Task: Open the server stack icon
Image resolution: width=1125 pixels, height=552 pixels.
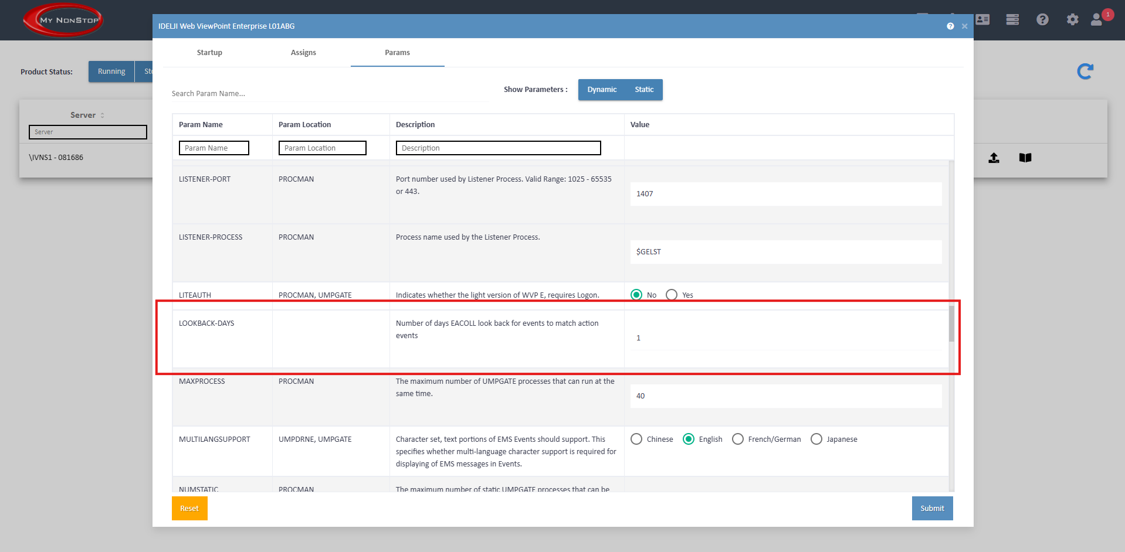Action: (x=1012, y=19)
